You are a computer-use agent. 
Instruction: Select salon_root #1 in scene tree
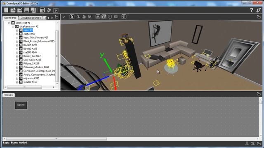(x=23, y=23)
